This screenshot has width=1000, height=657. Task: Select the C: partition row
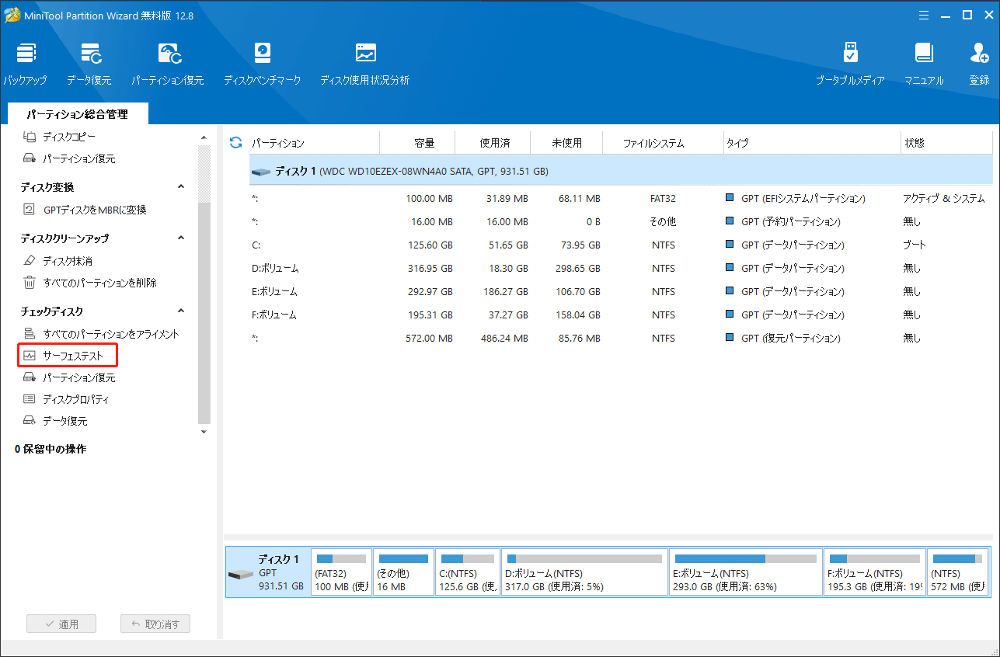point(621,245)
